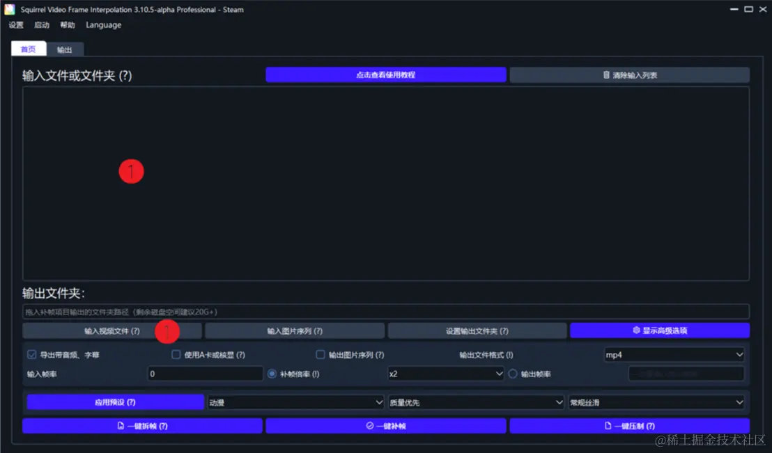Click the output frame rate field
Image resolution: width=772 pixels, height=453 pixels.
coord(686,374)
